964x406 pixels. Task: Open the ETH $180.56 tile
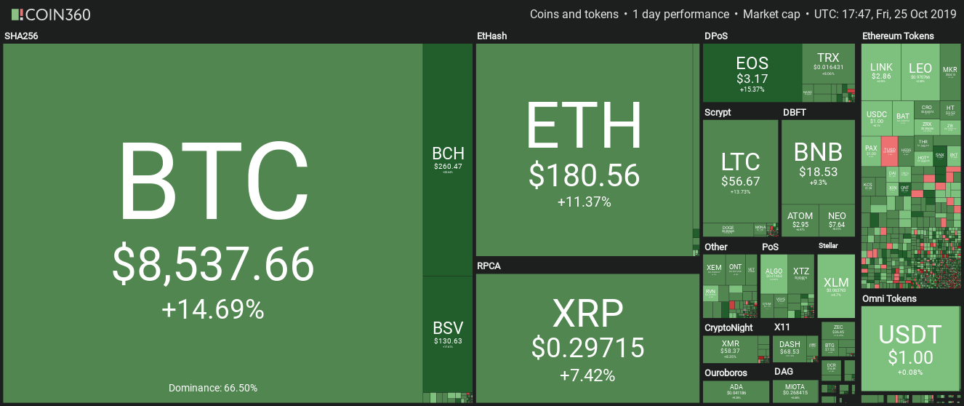pos(584,149)
